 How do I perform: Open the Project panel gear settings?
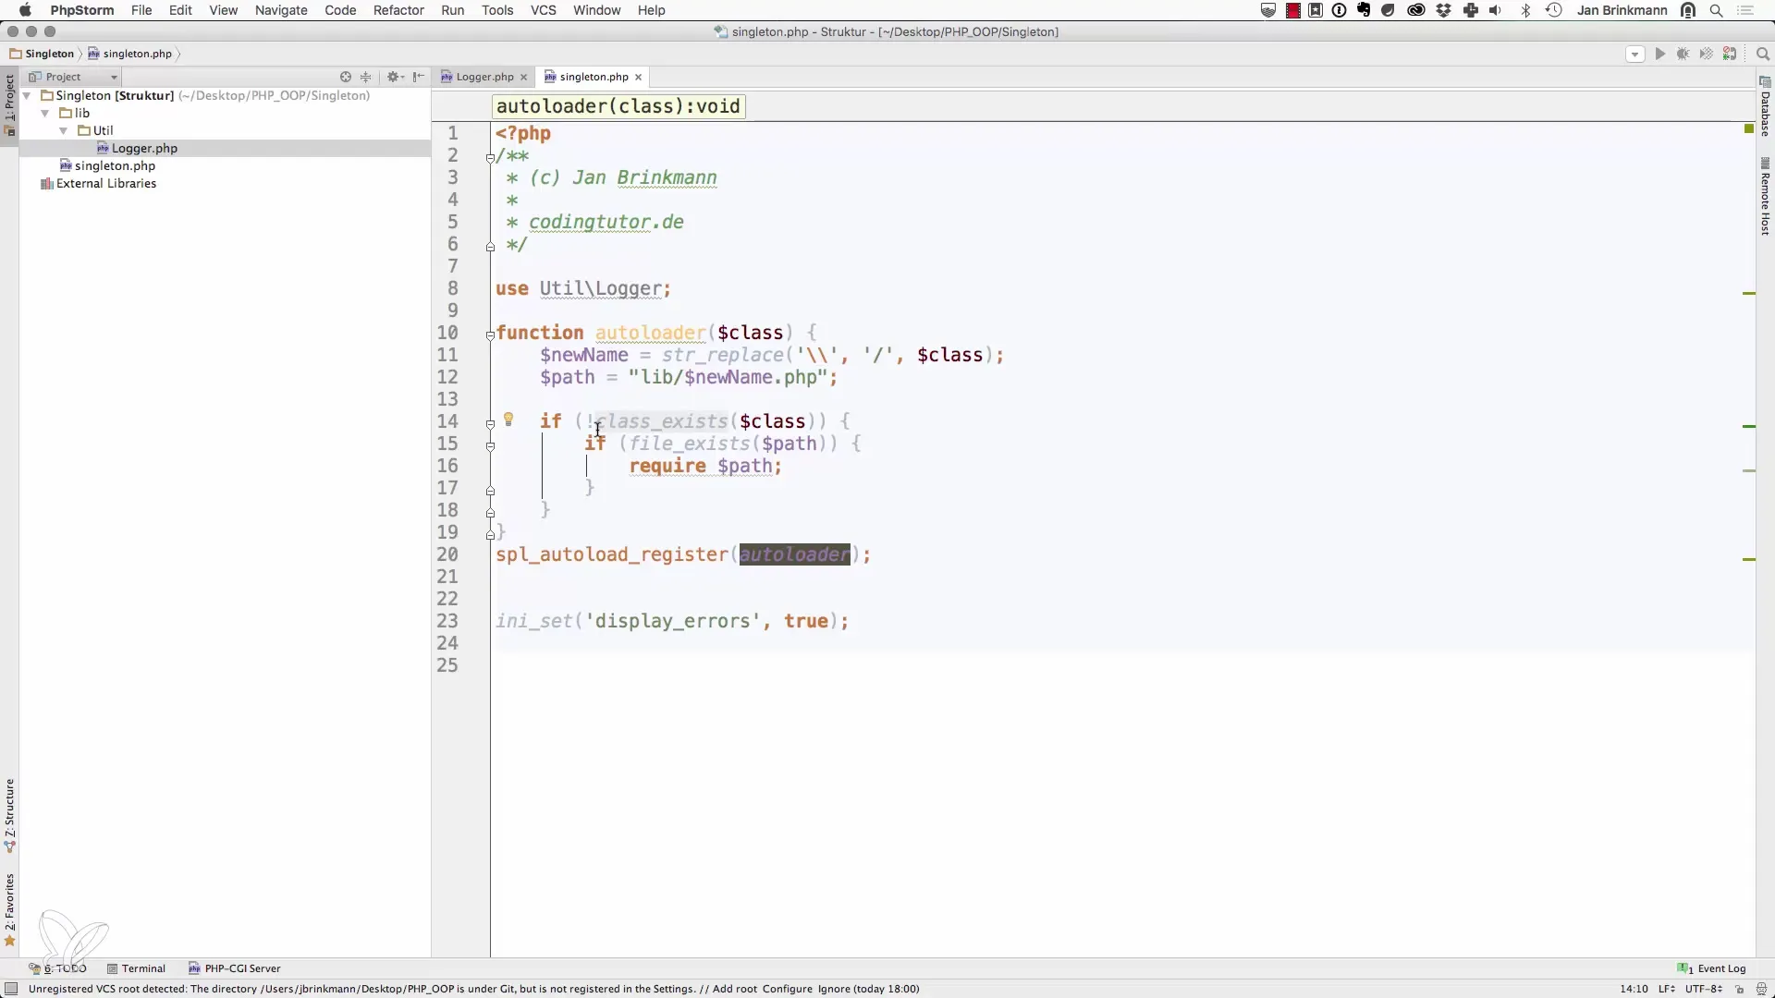pyautogui.click(x=395, y=77)
